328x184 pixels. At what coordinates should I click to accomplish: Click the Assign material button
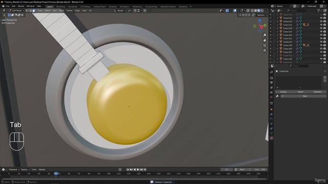283,92
